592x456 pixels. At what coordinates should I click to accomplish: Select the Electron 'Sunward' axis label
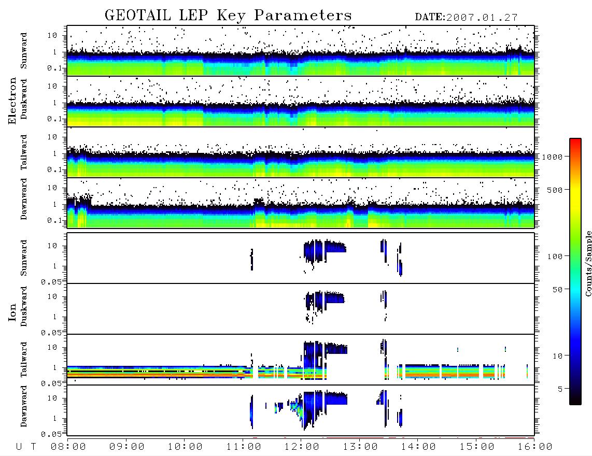(x=24, y=51)
